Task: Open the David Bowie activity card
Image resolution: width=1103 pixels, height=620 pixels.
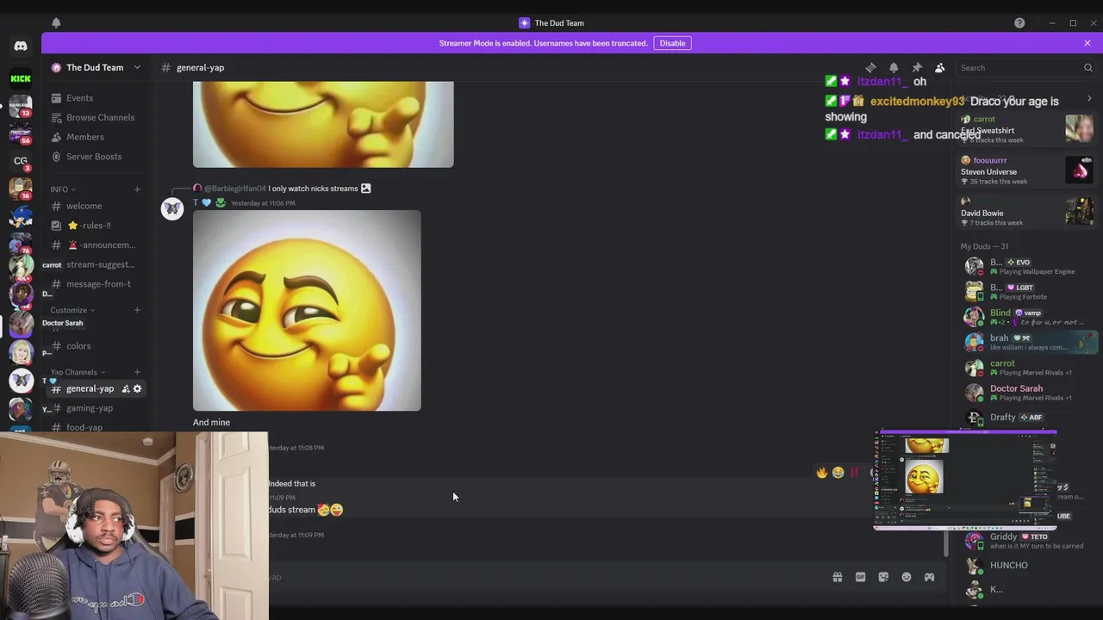Action: [x=1027, y=212]
